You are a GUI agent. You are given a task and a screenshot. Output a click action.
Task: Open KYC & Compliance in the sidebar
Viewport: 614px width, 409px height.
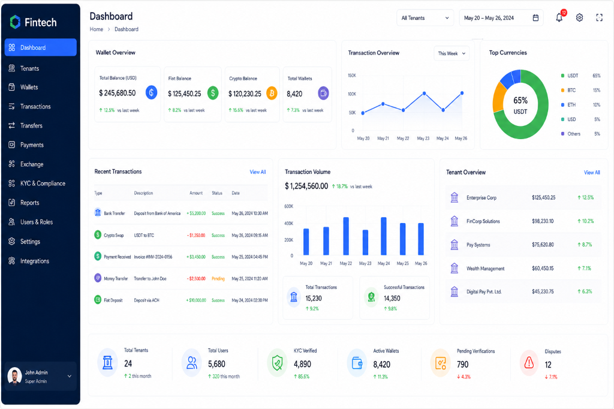[x=41, y=184]
